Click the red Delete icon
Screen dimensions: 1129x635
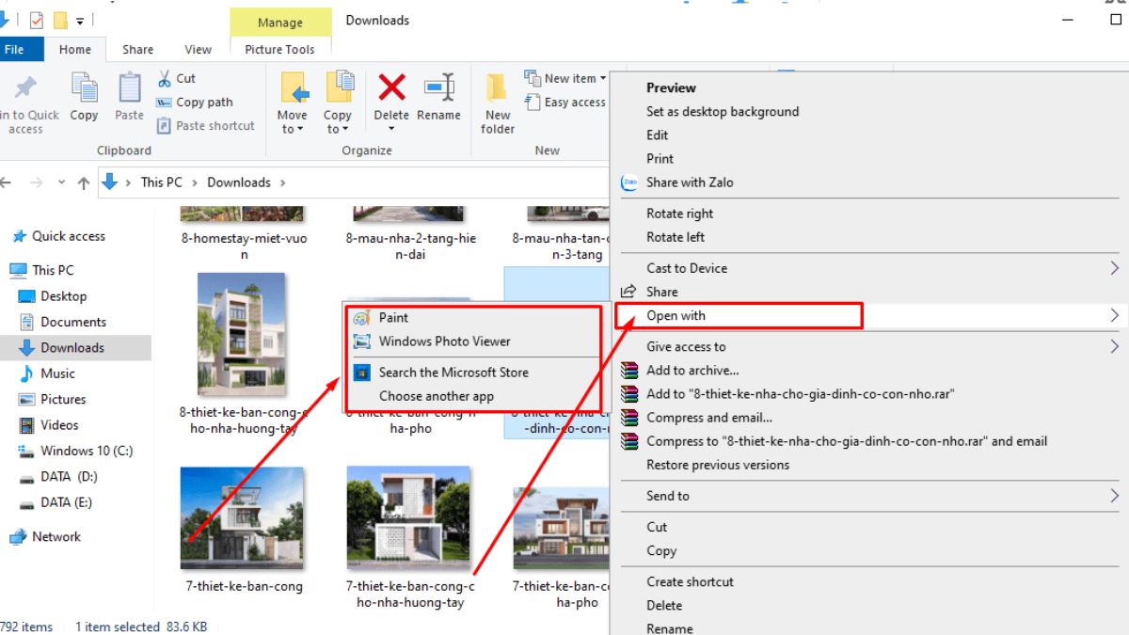[391, 88]
